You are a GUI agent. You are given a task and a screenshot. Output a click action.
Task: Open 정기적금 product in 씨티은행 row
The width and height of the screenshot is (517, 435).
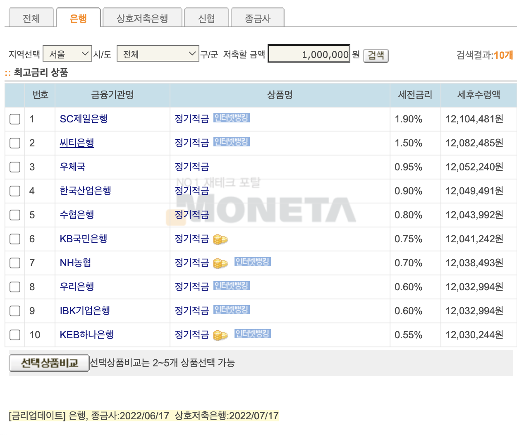(x=192, y=143)
